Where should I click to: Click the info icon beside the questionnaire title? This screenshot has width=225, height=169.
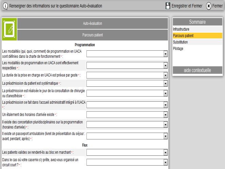pyautogui.click(x=5, y=6)
